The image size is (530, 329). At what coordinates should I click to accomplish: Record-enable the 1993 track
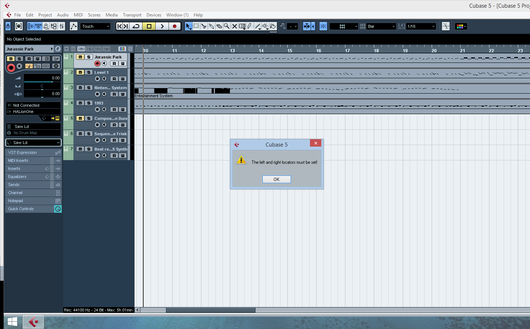[97, 109]
